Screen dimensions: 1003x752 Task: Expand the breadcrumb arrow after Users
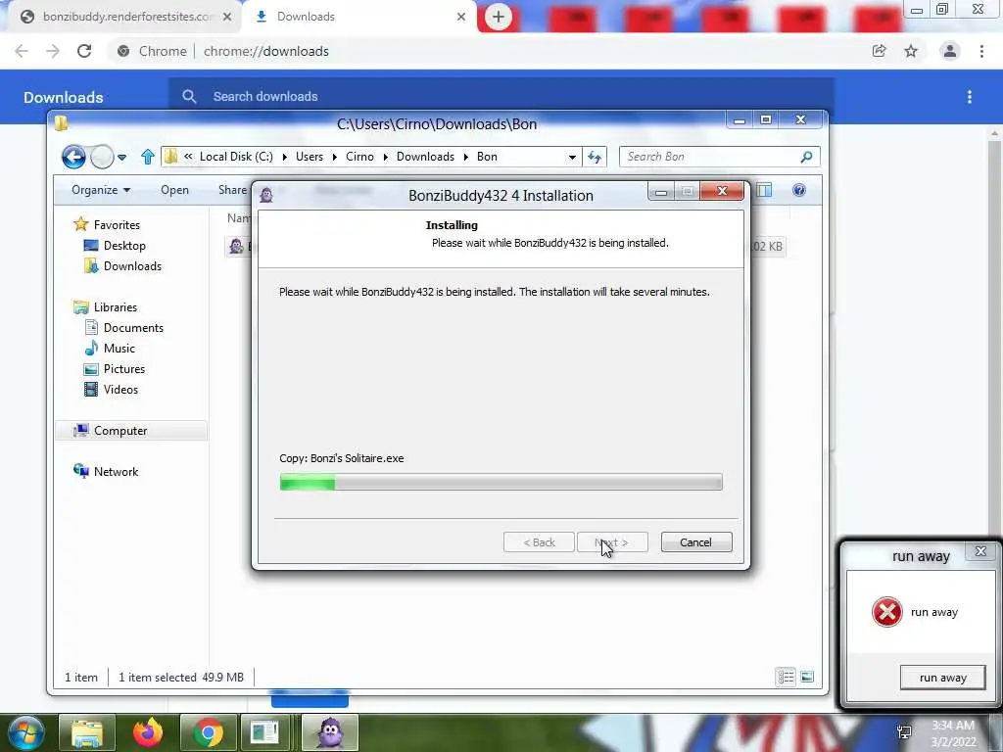coord(335,157)
